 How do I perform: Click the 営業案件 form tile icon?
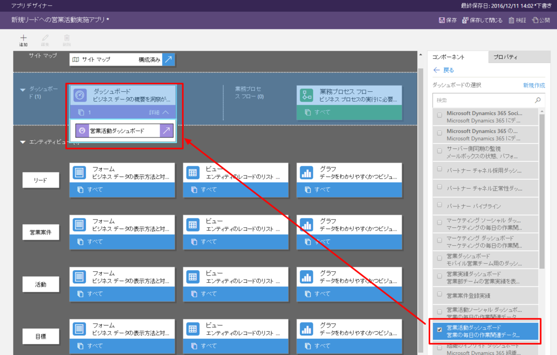point(79,225)
